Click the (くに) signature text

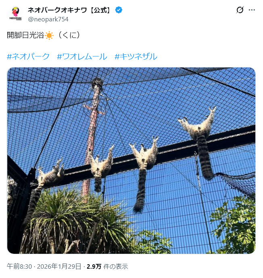point(69,35)
